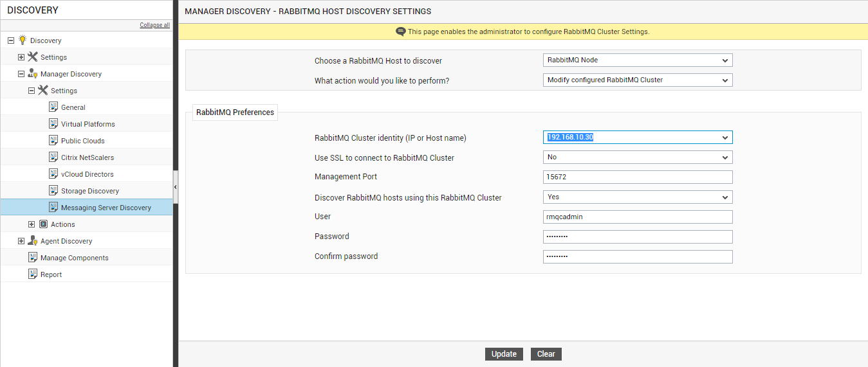This screenshot has width=868, height=367.
Task: Select Citrix NetScalers in the tree
Action: tap(88, 157)
